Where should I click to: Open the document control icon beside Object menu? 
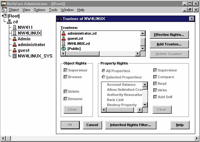pos(4,10)
